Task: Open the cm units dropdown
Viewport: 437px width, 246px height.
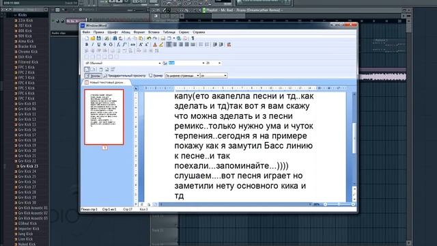Action: click(x=225, y=76)
